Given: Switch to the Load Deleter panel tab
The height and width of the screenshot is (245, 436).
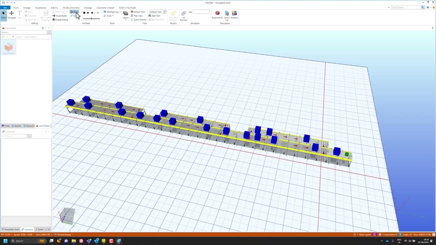Looking at the screenshot, I should (x=43, y=126).
